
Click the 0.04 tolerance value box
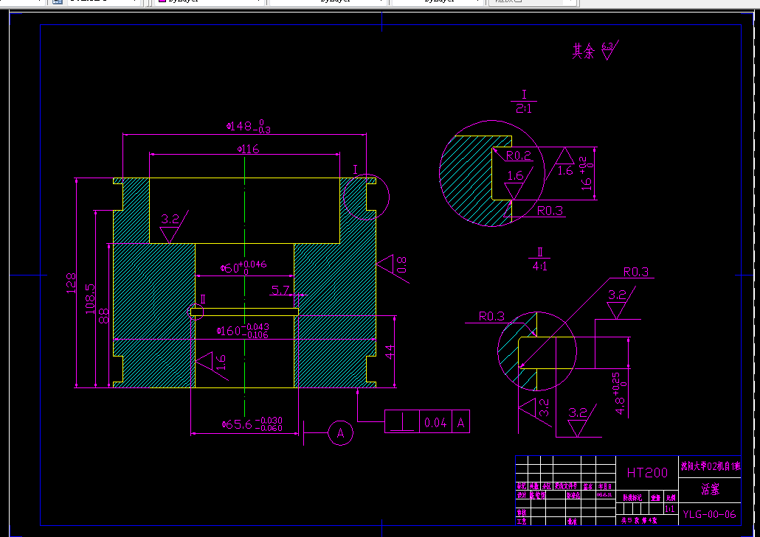coord(435,422)
